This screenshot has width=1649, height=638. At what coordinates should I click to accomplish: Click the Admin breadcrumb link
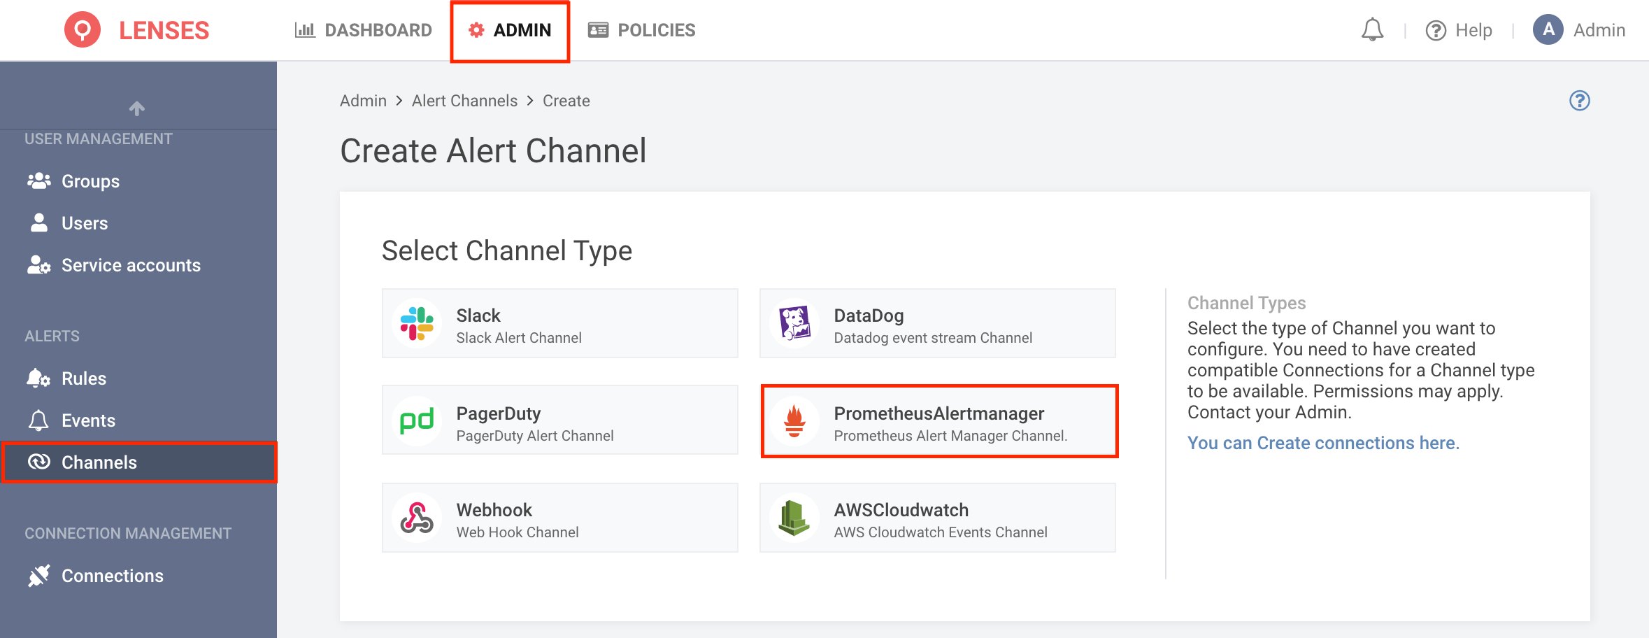tap(363, 101)
